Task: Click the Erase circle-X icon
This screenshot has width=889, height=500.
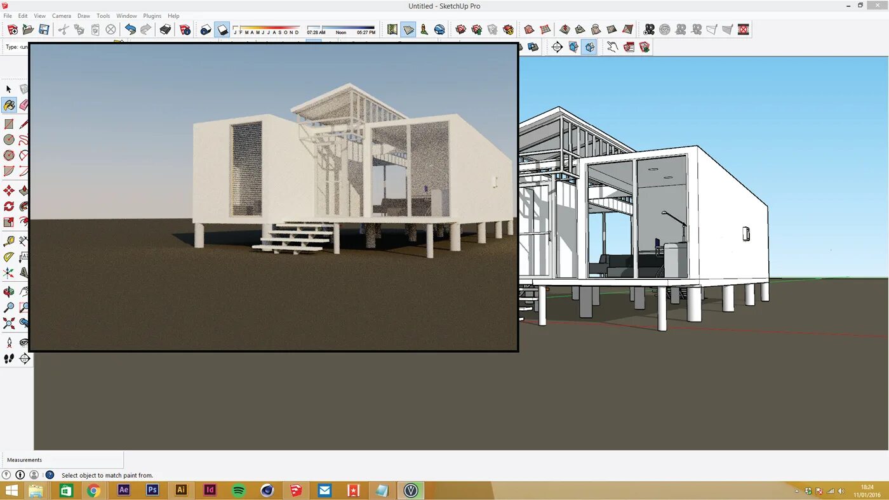Action: 111,29
